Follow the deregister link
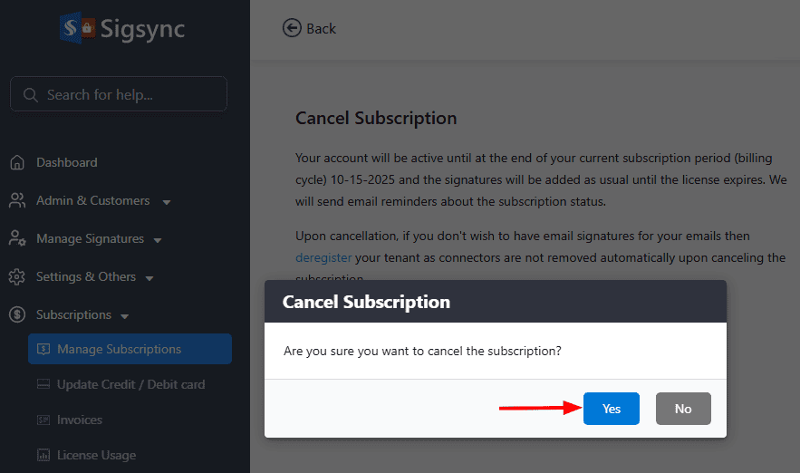 tap(323, 258)
